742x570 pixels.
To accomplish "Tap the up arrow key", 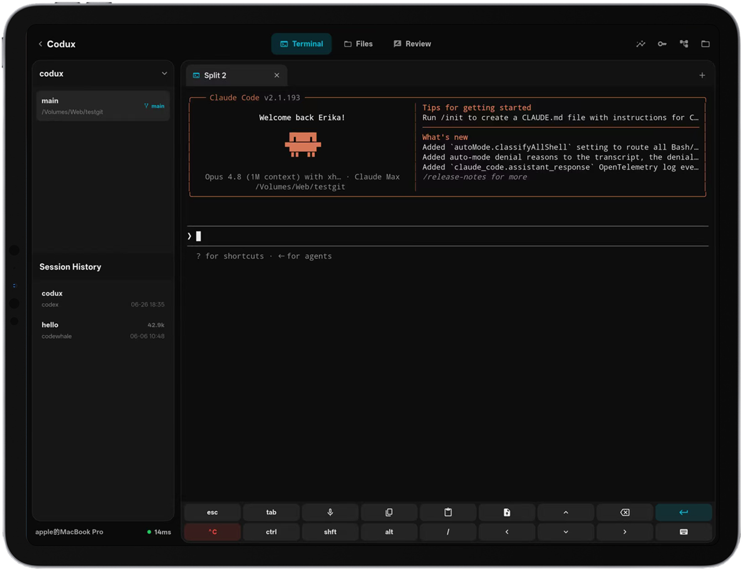I will click(x=566, y=512).
